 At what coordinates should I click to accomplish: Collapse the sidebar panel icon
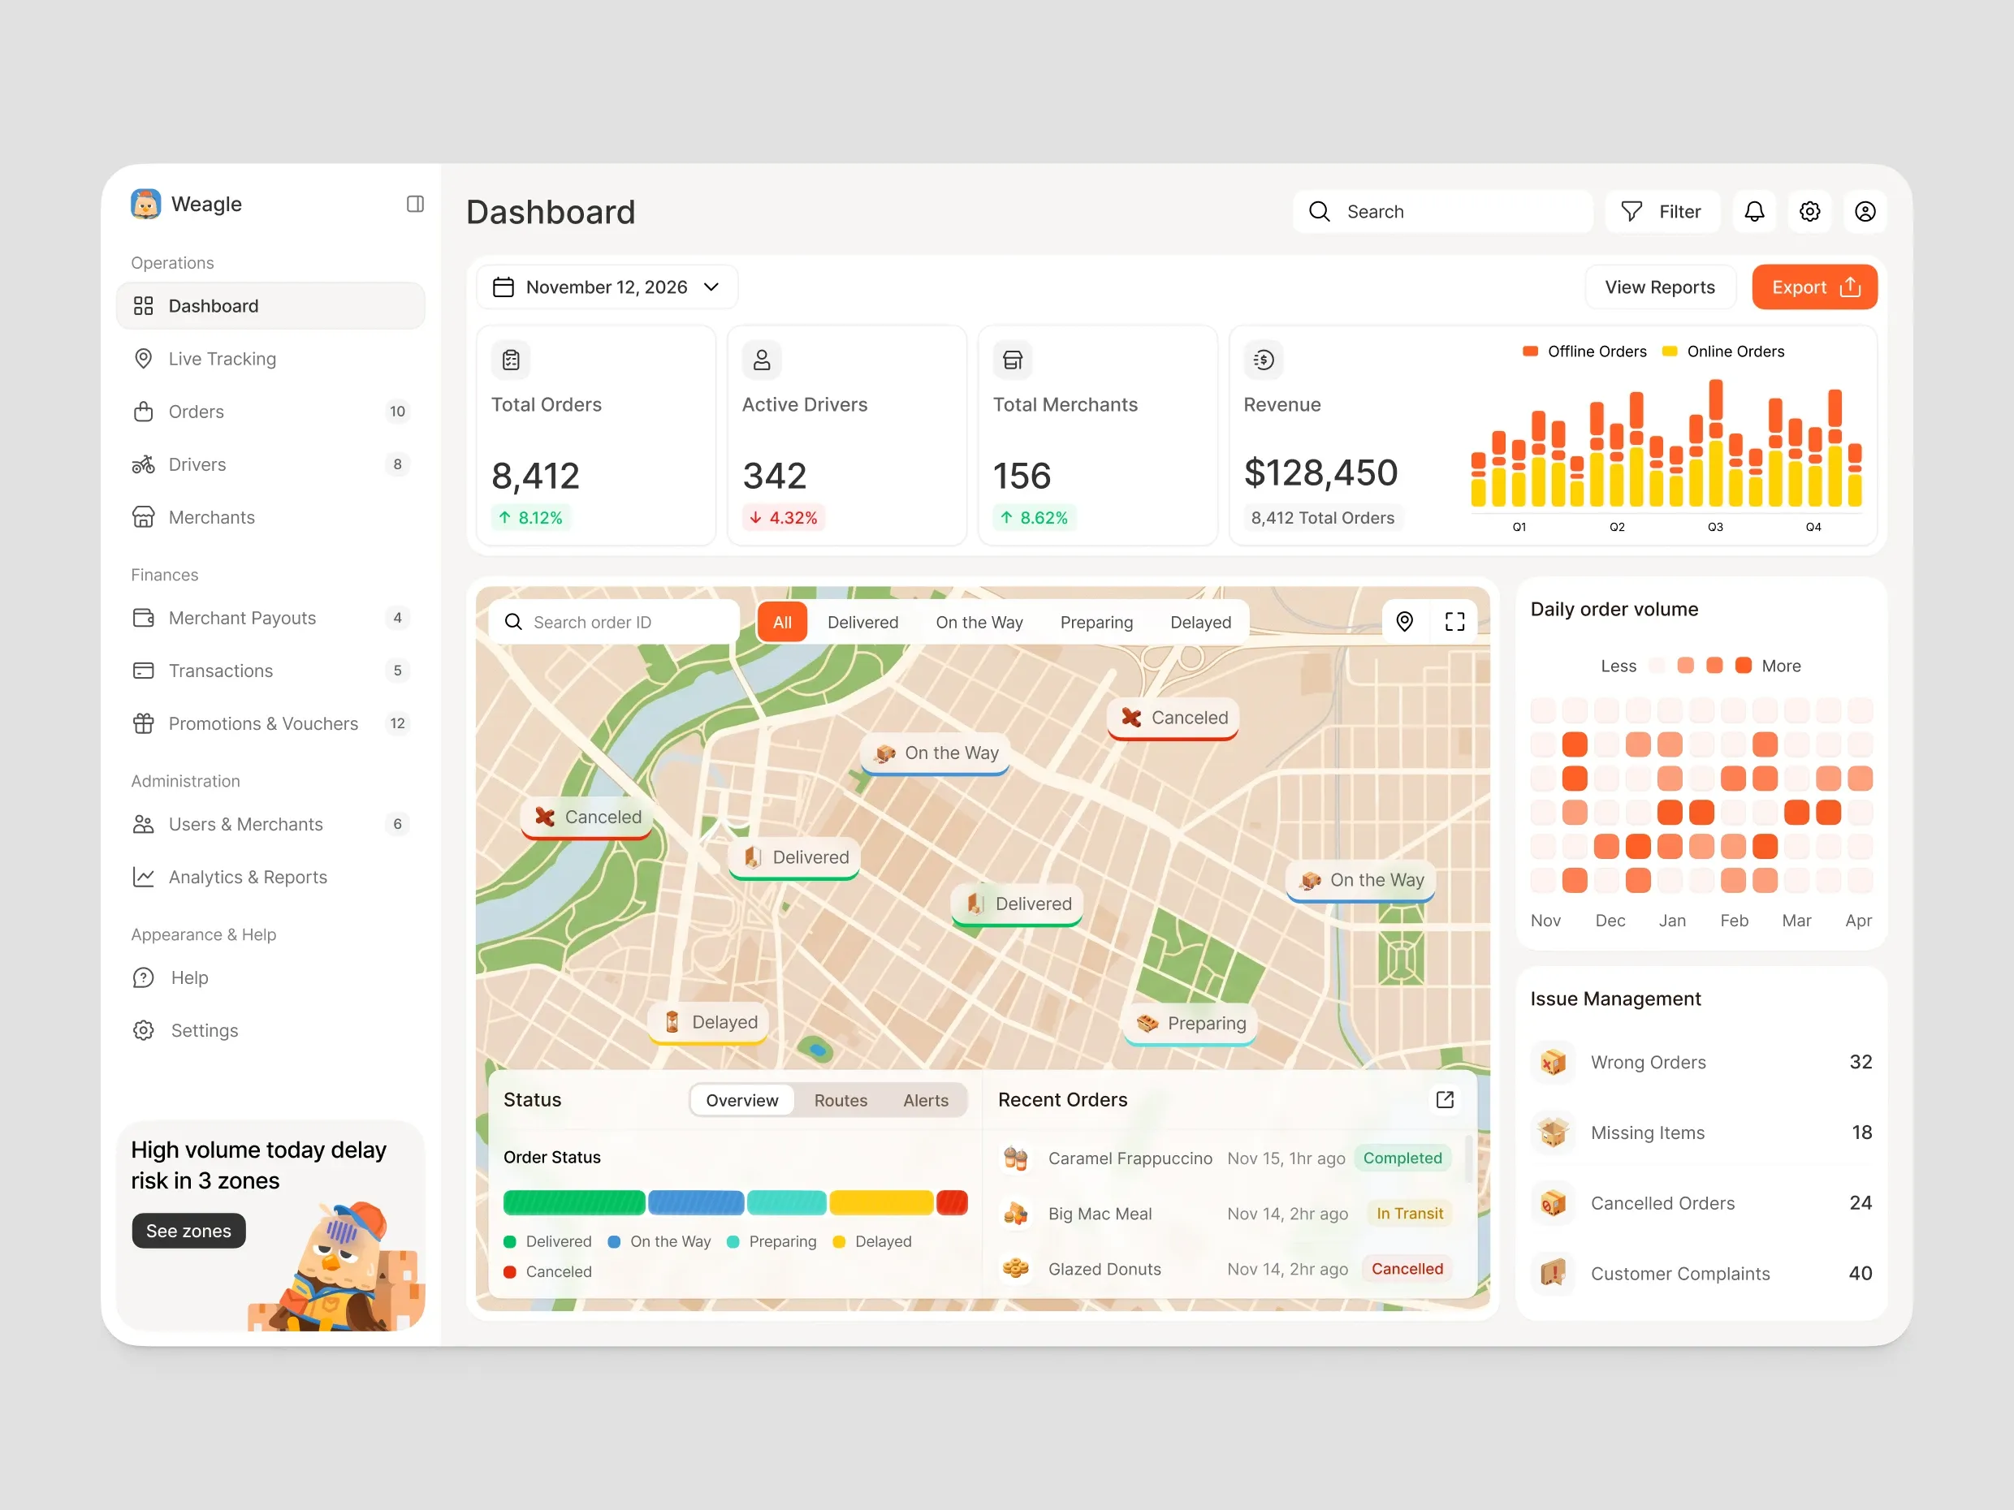click(x=415, y=204)
